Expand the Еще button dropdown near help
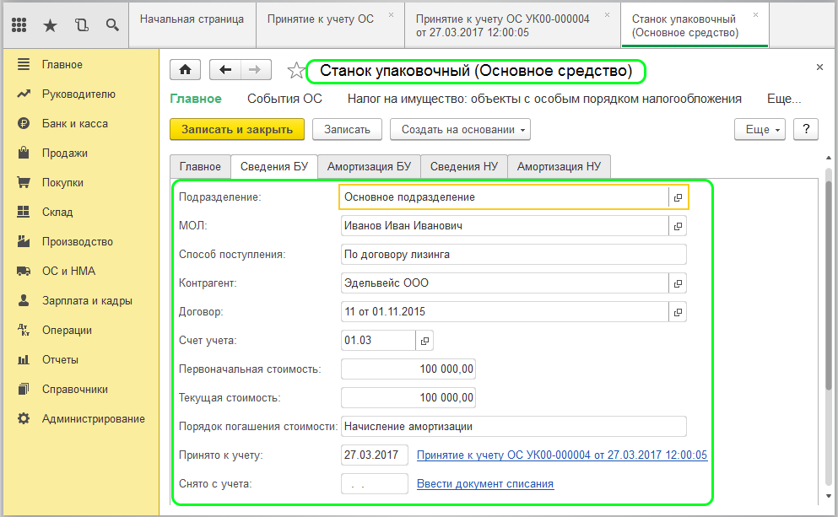This screenshot has height=517, width=838. pos(760,129)
